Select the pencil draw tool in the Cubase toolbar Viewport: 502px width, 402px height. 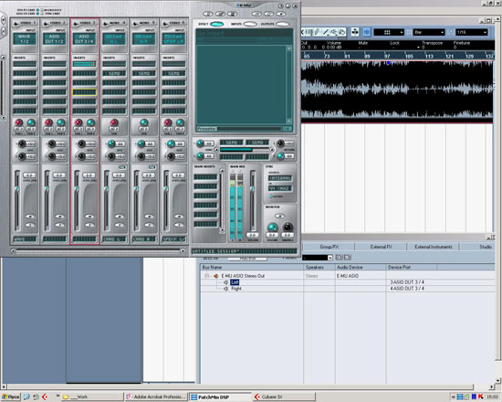tap(318, 32)
